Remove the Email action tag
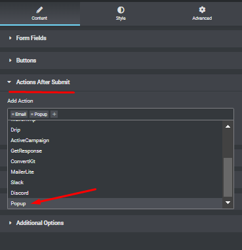This screenshot has height=250, width=242. coord(13,114)
